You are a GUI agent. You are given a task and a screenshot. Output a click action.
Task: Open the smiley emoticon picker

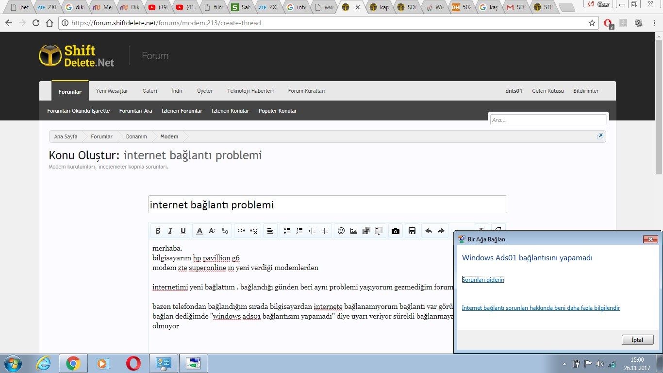click(x=341, y=231)
